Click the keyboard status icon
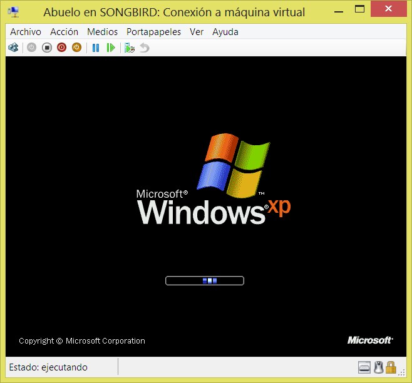This screenshot has width=412, height=383. 364,367
